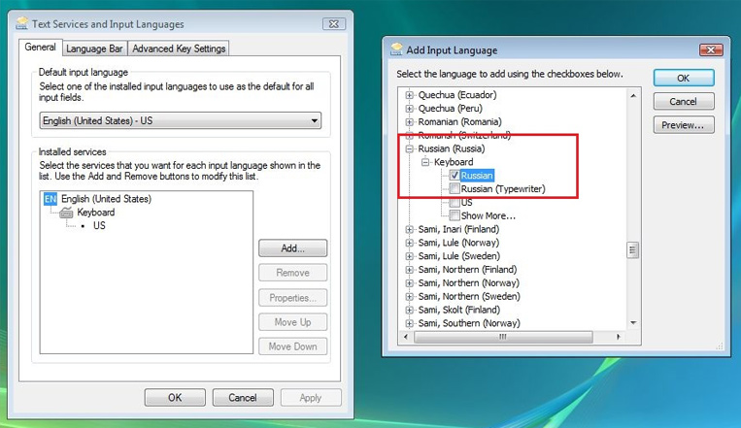The height and width of the screenshot is (428, 741).
Task: Collapse the Russian (Russia) node
Action: click(410, 148)
